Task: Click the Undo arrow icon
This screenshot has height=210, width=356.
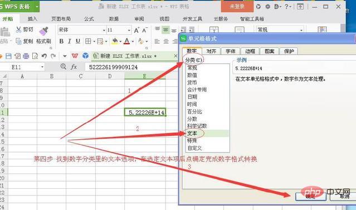Action: [x=44, y=56]
